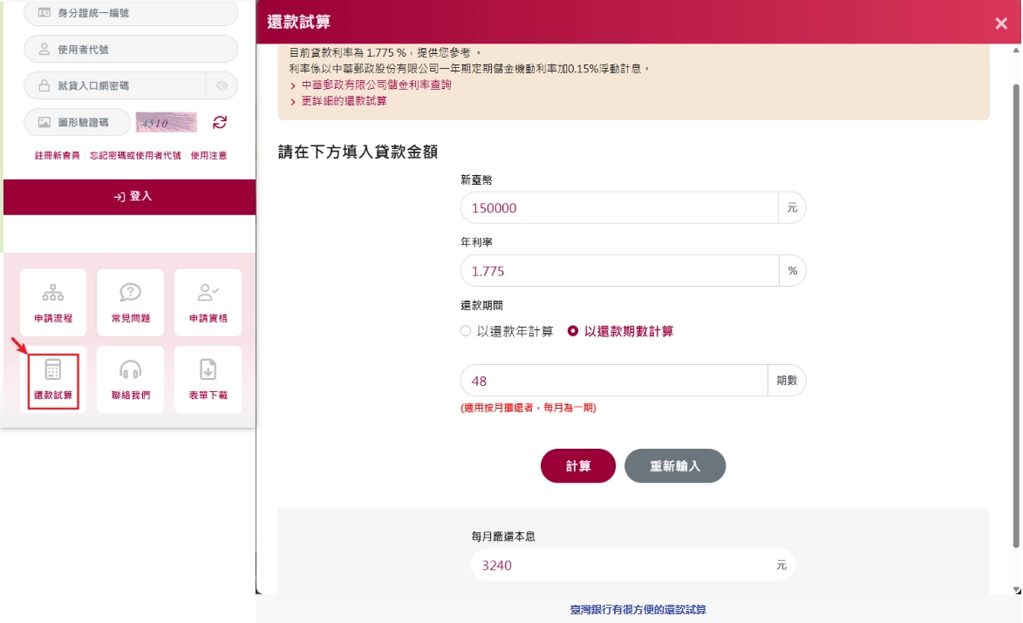Click the dialog vertical scrollbar thumb
This screenshot has height=623, width=1023.
tap(1016, 315)
